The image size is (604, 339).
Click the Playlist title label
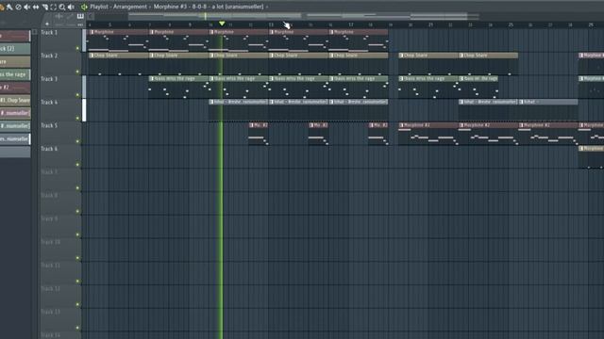tap(99, 7)
